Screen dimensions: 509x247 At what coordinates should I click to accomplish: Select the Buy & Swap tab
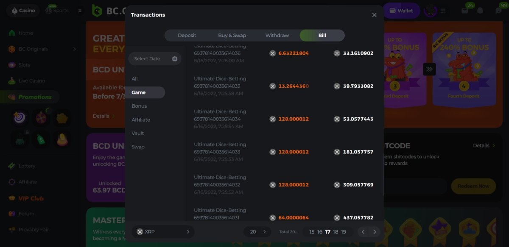[232, 36]
